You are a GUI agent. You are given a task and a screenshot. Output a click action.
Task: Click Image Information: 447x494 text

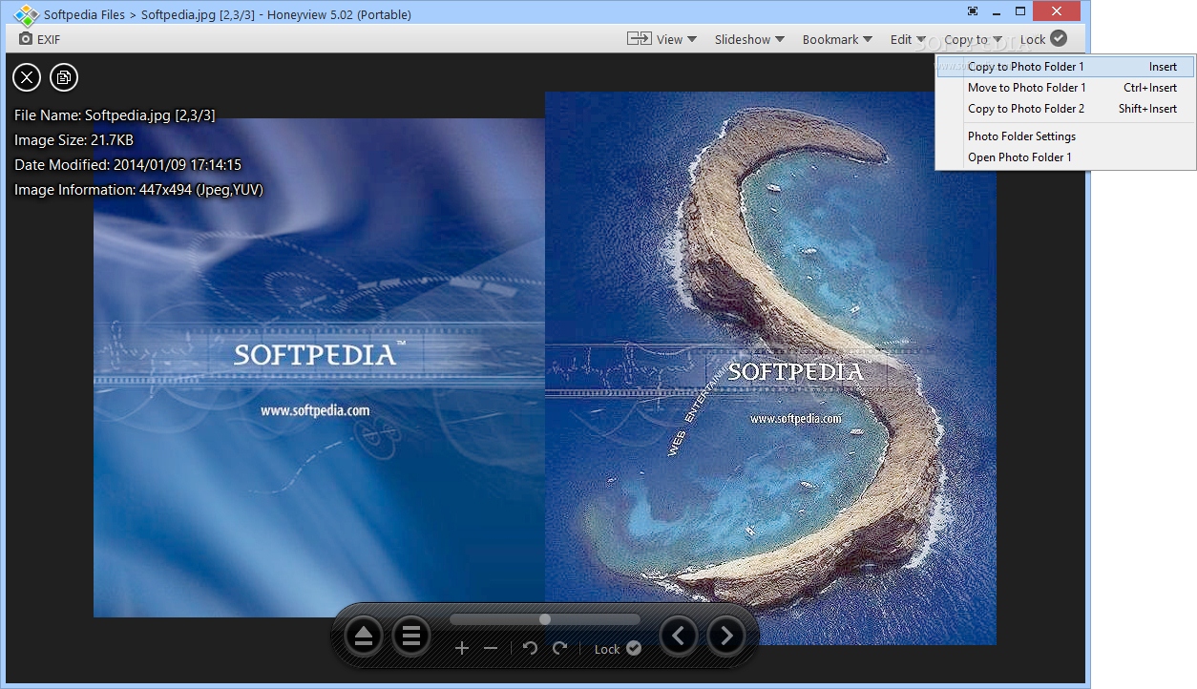tap(138, 190)
